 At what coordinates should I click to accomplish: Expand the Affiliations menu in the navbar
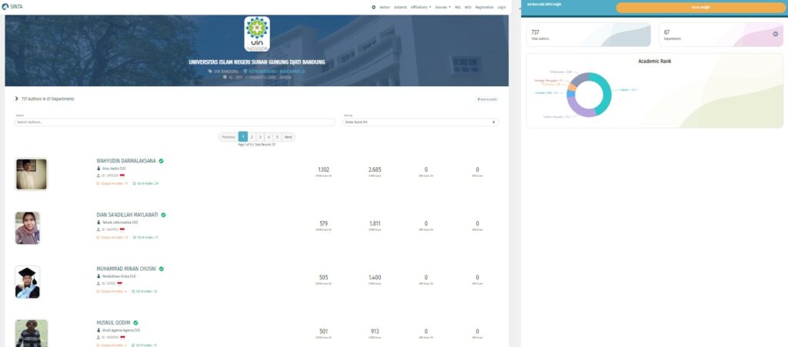point(421,7)
